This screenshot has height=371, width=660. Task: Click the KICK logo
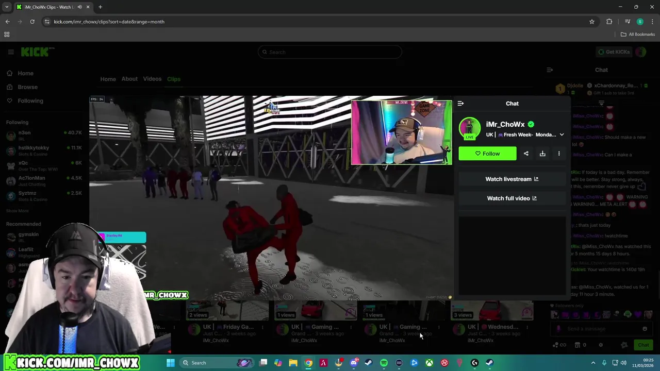[x=37, y=52]
